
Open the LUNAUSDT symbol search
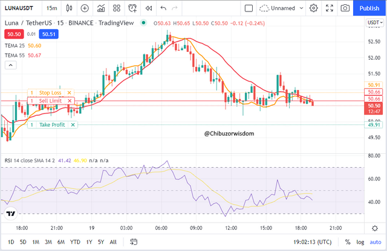pyautogui.click(x=19, y=8)
